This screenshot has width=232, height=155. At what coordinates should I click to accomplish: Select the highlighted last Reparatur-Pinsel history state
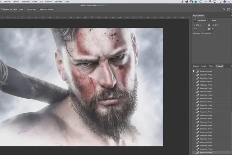(x=212, y=152)
